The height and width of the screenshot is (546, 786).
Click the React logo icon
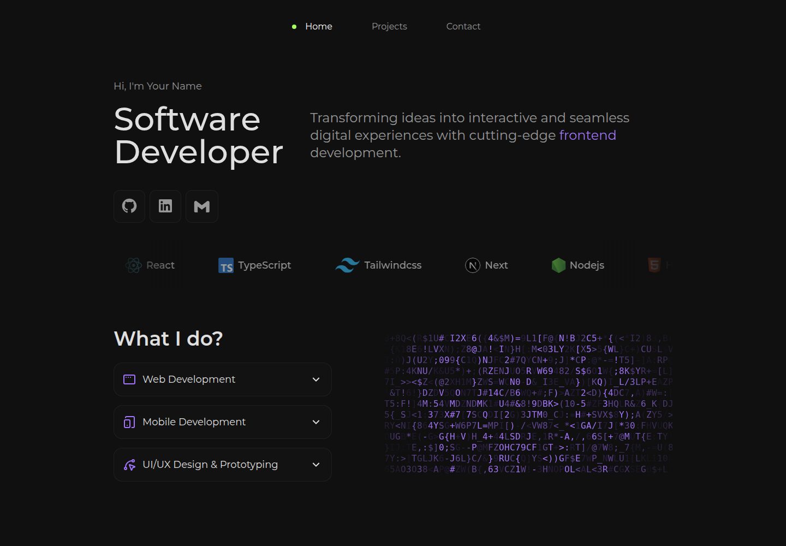(x=133, y=265)
